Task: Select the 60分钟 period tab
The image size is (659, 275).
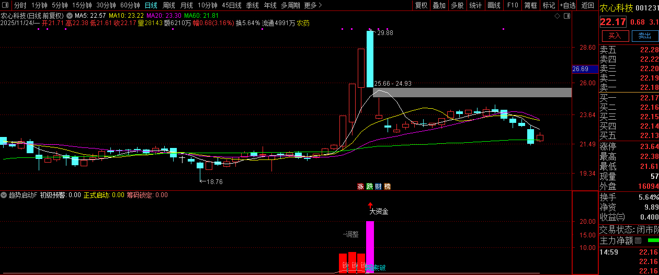Action: [x=130, y=5]
